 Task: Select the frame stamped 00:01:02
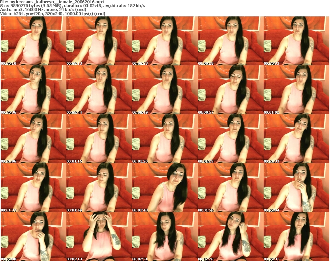296,90
